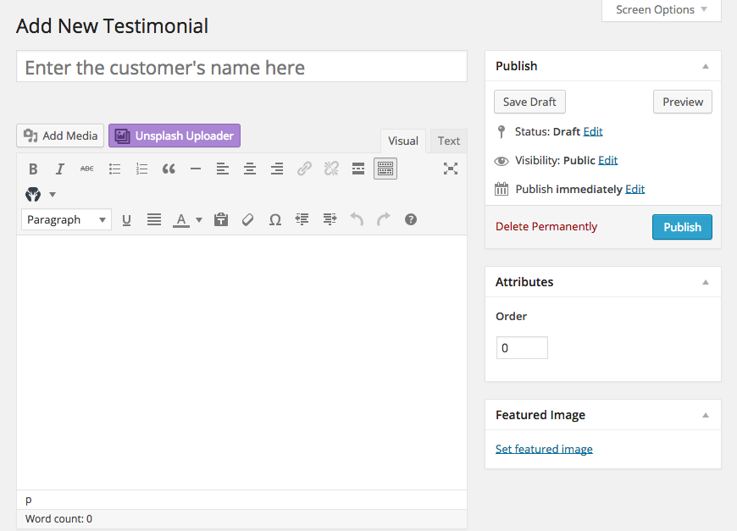Open distraction-free fullscreen mode

(451, 169)
